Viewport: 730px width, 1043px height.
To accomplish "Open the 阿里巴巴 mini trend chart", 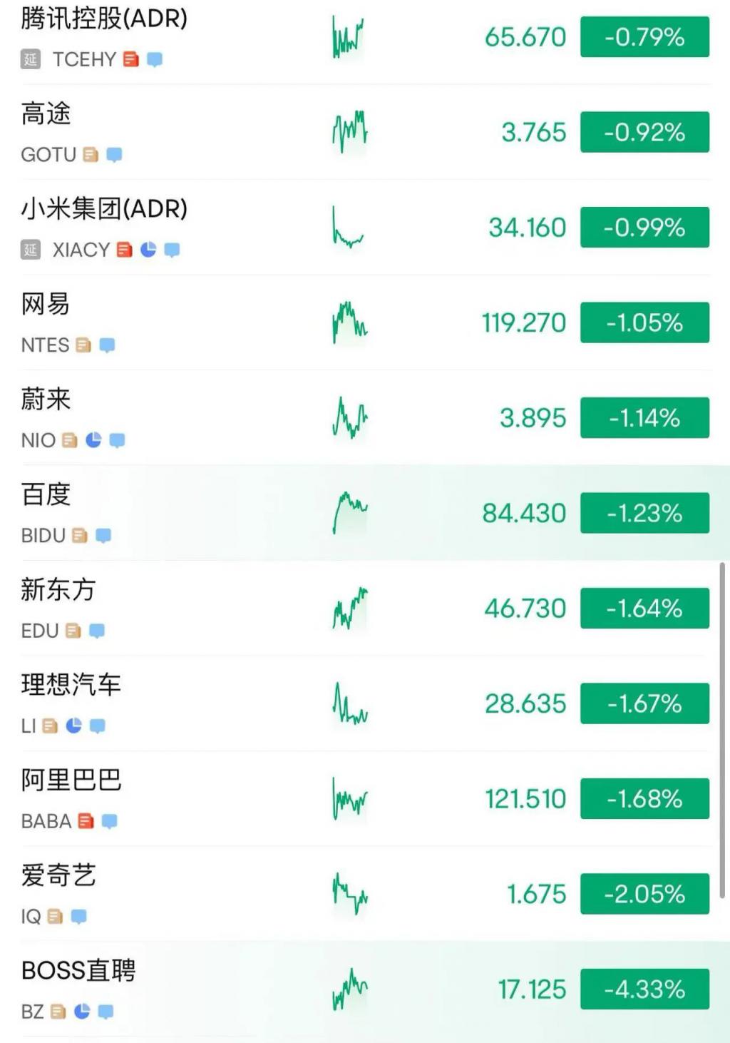I will [x=349, y=799].
